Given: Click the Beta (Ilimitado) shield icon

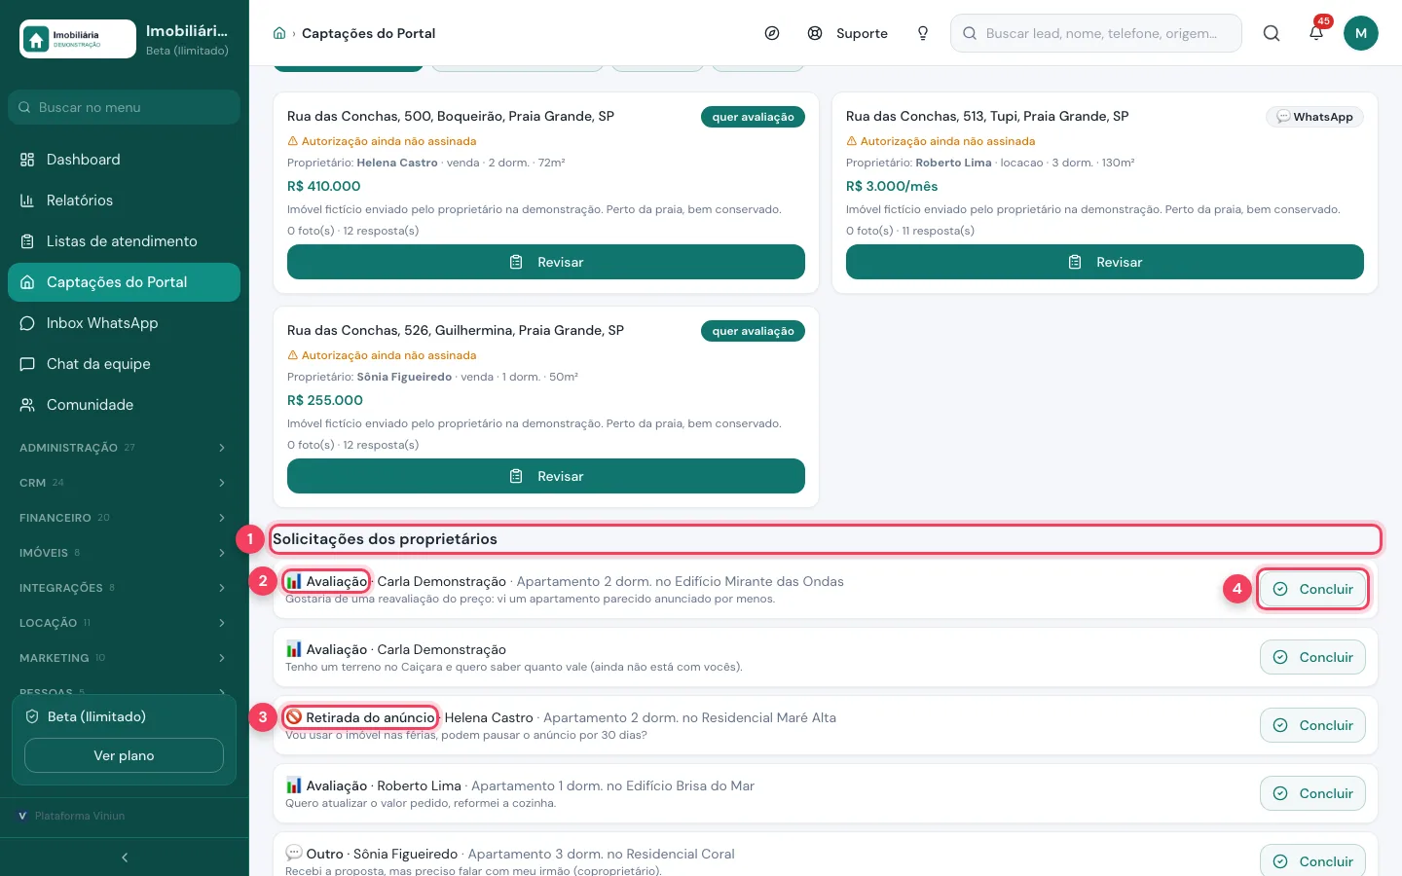Looking at the screenshot, I should (32, 716).
